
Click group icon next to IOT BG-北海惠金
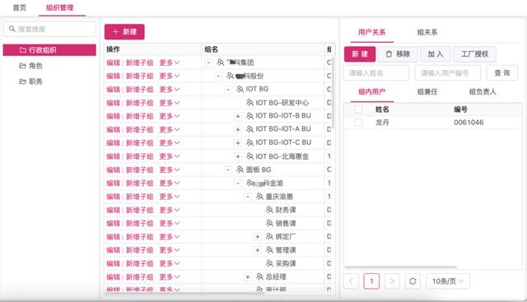pos(250,156)
